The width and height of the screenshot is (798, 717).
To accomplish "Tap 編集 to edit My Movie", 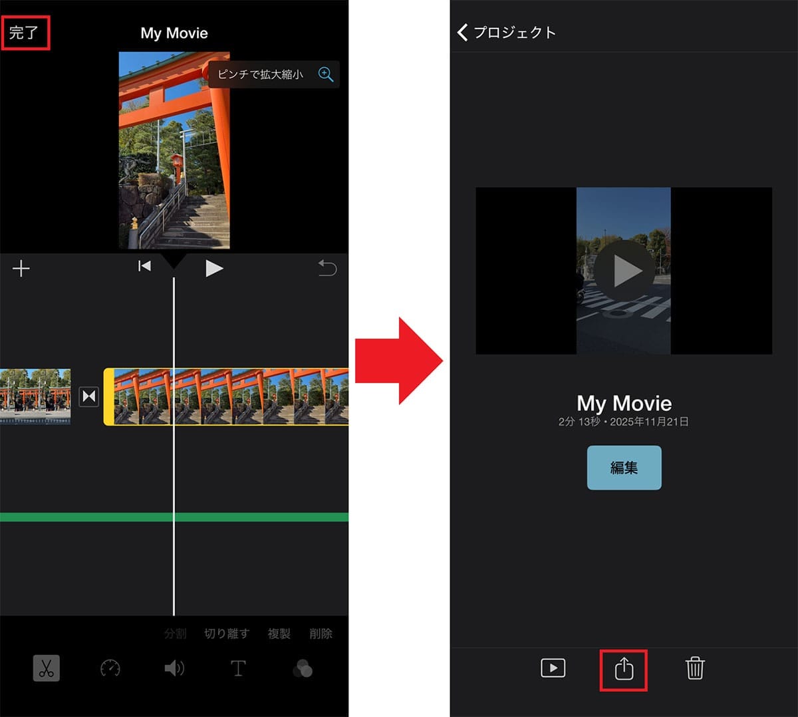I will click(x=624, y=468).
